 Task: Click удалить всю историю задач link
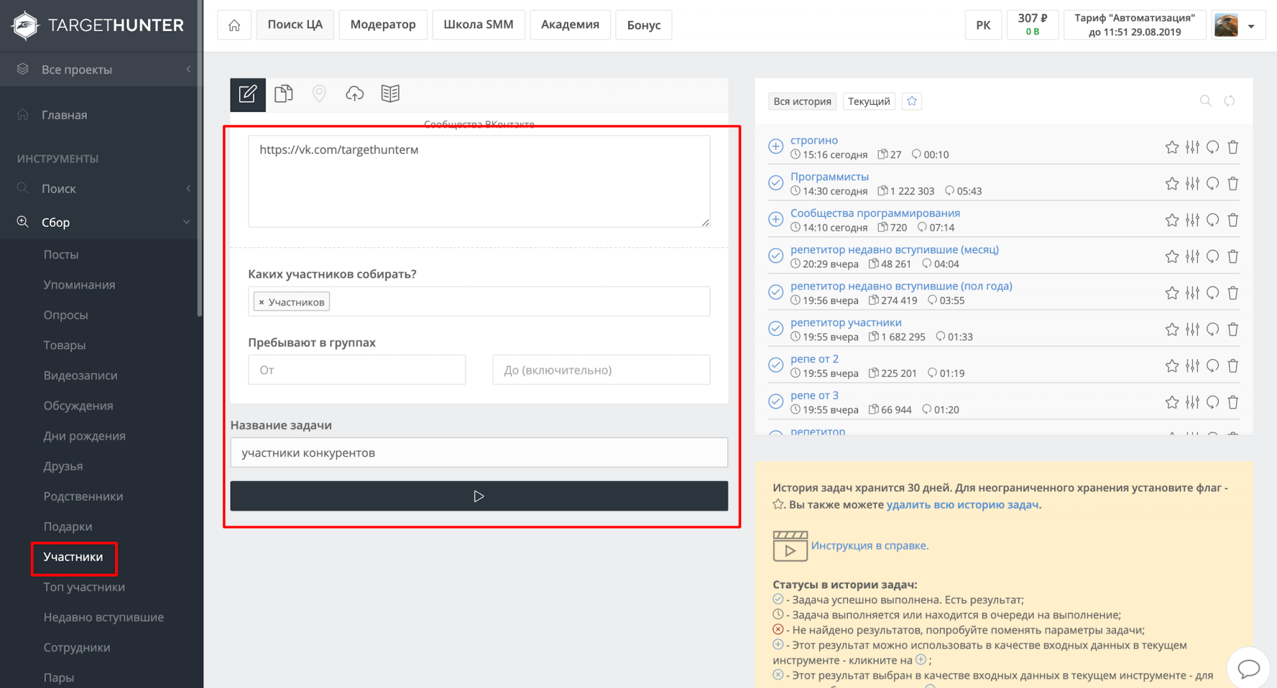click(963, 505)
